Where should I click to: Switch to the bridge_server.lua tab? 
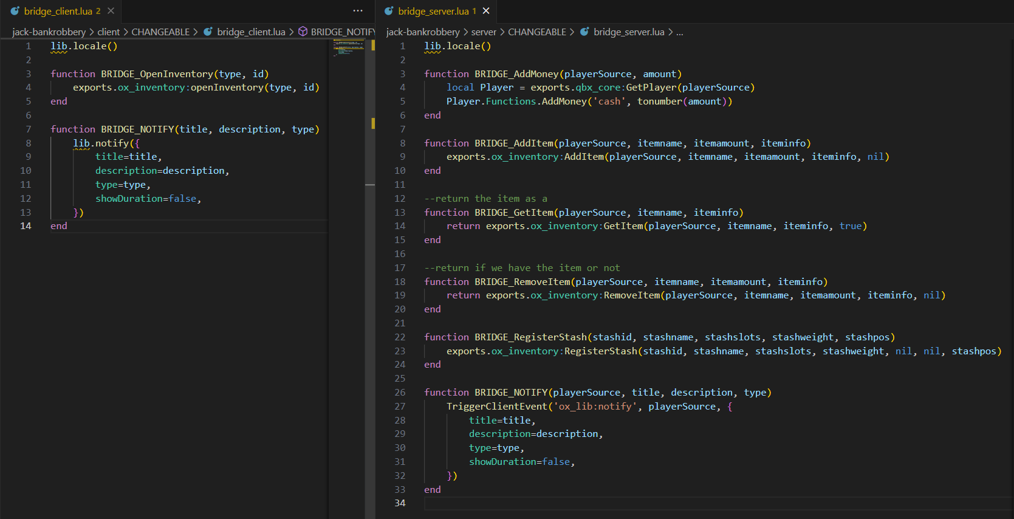click(436, 11)
